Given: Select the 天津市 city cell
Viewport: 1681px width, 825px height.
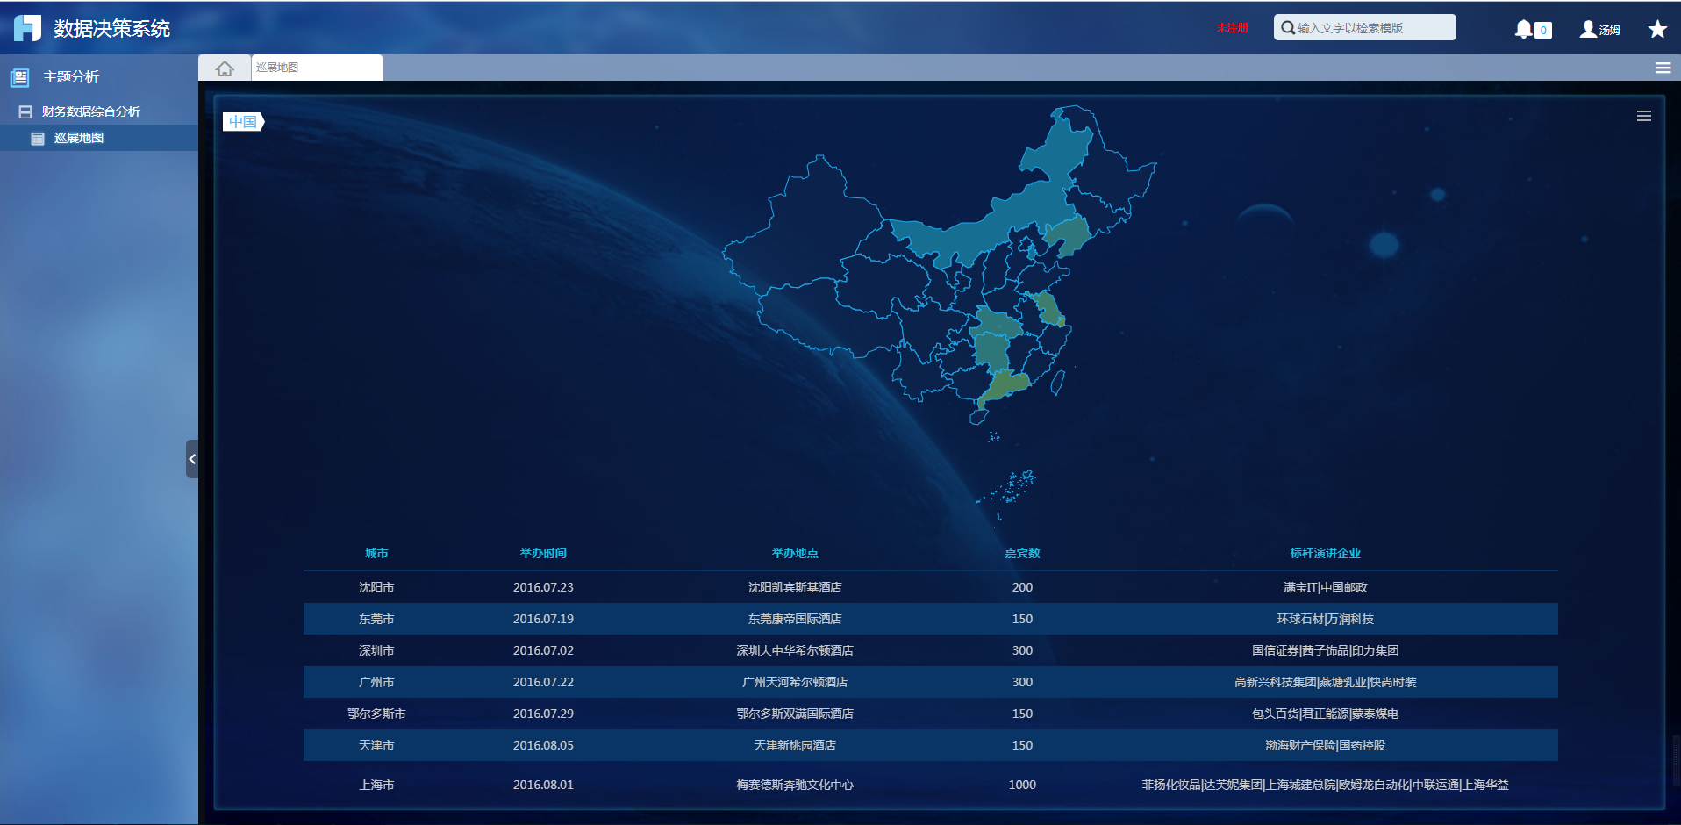Looking at the screenshot, I should [x=376, y=745].
